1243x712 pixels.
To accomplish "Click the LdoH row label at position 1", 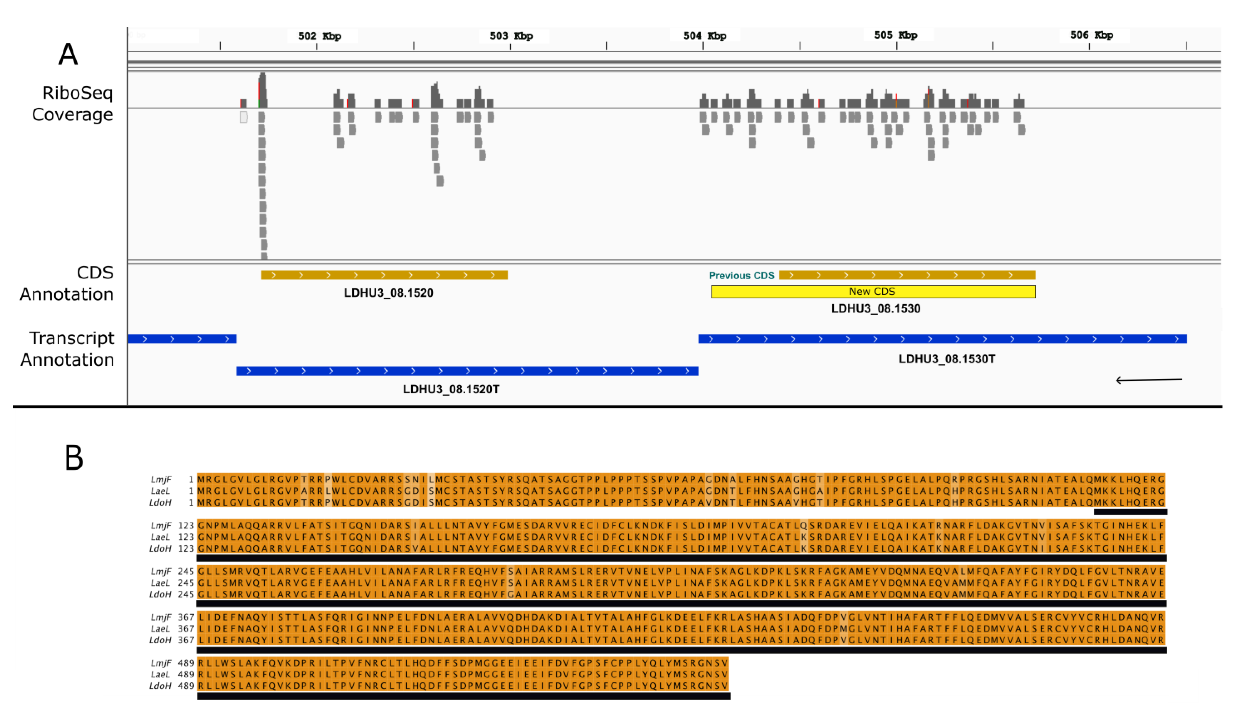I will click(x=160, y=503).
